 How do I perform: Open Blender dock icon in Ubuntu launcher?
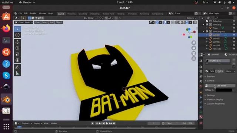[6, 99]
